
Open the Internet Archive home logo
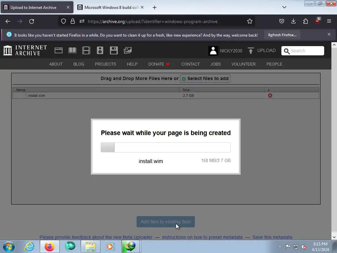click(25, 50)
